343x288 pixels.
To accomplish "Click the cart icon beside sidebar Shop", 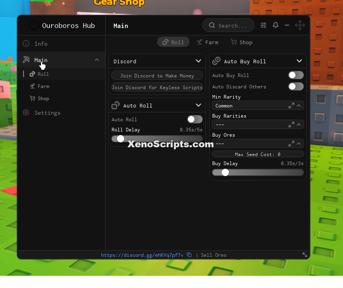I will click(32, 99).
